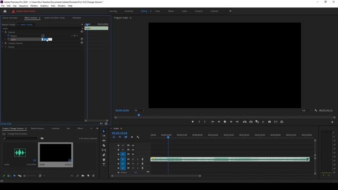This screenshot has width=338, height=190.
Task: Collapse the Volume effect group
Action: pyautogui.click(x=3, y=32)
